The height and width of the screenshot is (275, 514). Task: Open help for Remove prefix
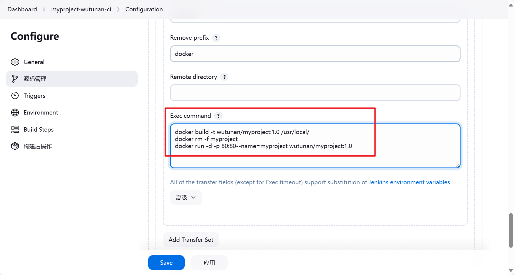[x=216, y=38]
